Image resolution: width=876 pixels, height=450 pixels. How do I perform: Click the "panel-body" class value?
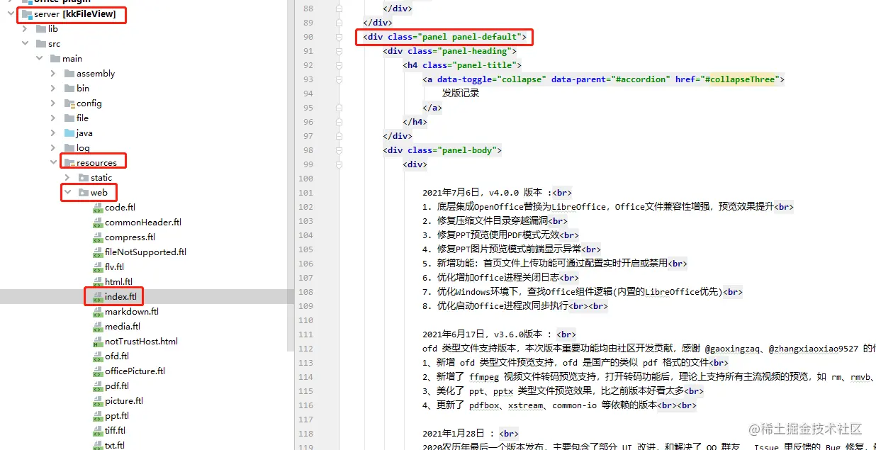click(x=468, y=150)
